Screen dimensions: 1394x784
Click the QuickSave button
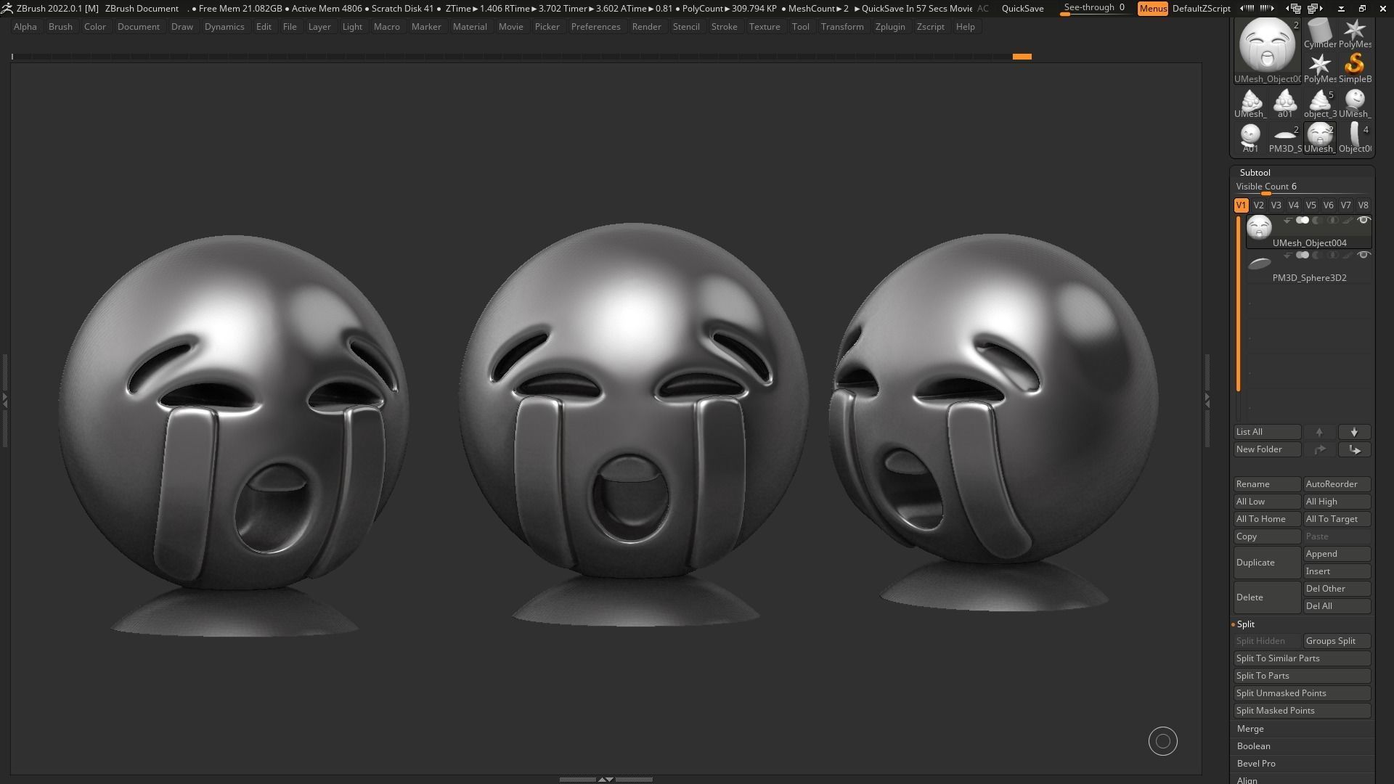[1022, 9]
